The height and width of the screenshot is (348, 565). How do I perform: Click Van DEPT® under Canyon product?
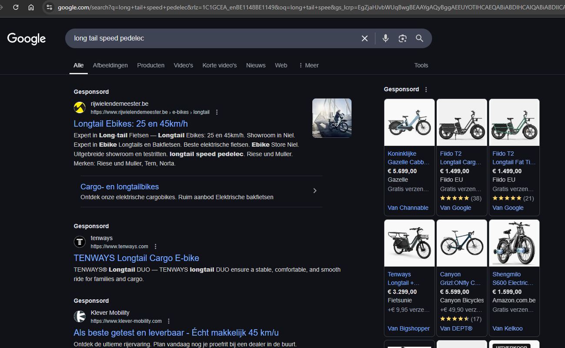click(x=456, y=328)
